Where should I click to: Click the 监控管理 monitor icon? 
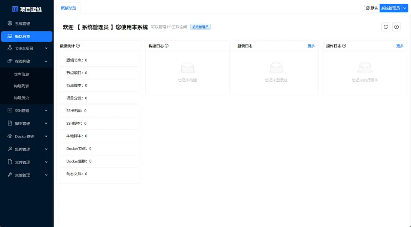[10, 149]
